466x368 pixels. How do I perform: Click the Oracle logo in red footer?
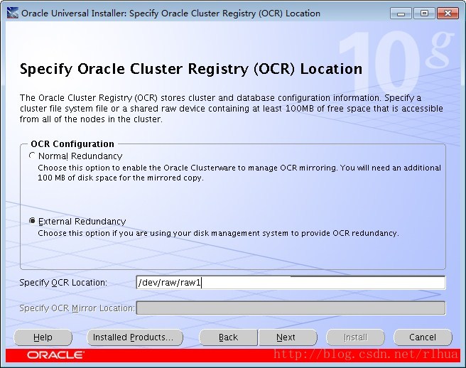[x=55, y=355]
